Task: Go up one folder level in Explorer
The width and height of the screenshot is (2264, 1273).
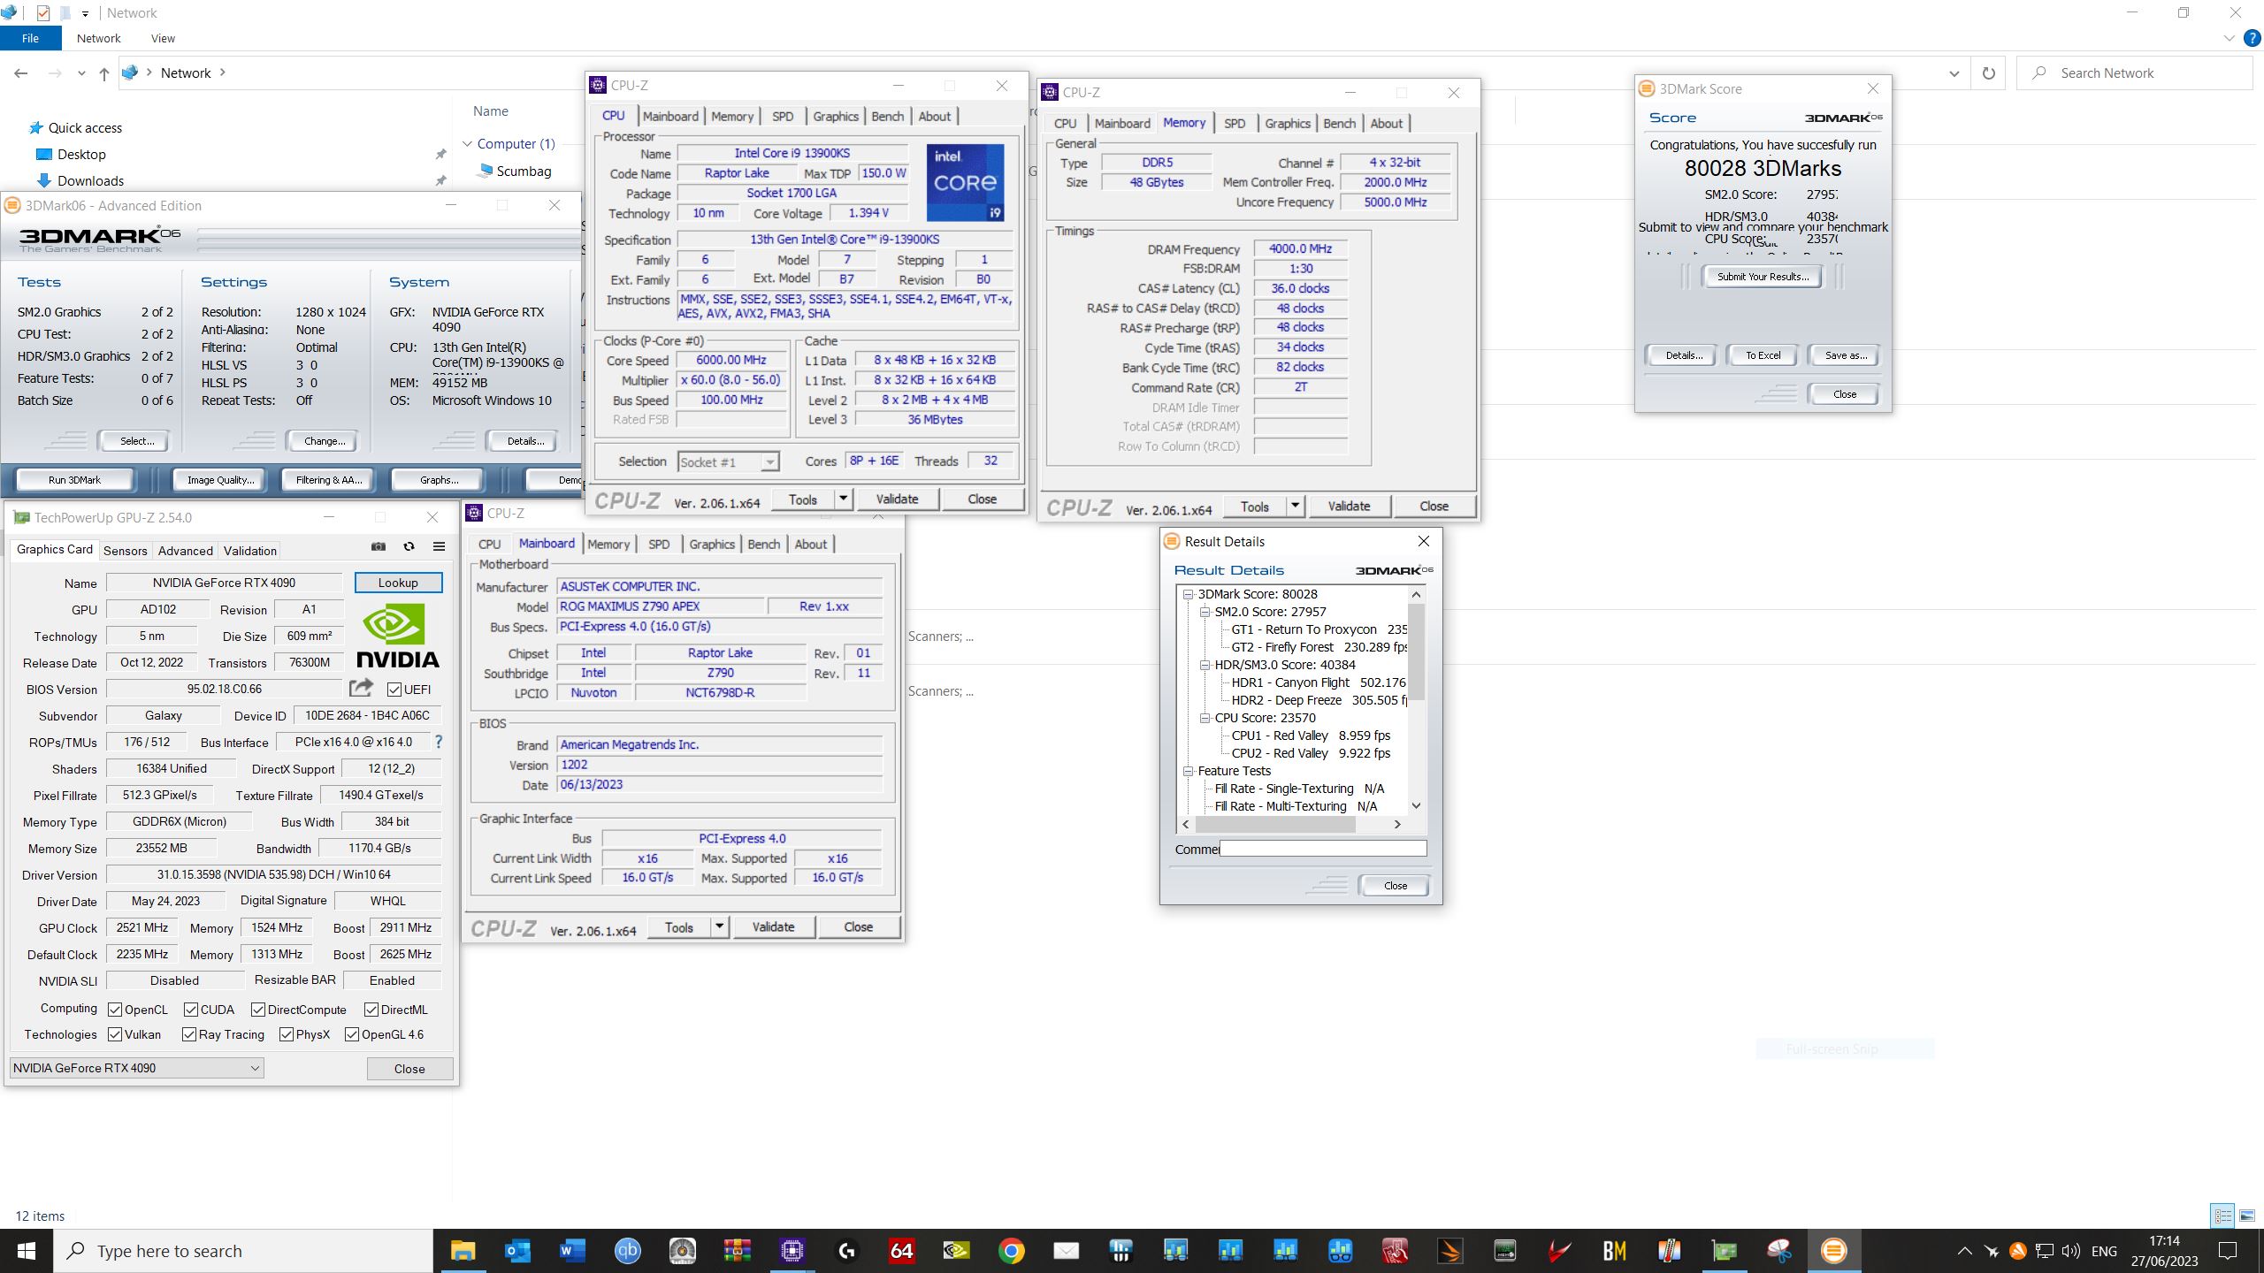Action: coord(104,73)
